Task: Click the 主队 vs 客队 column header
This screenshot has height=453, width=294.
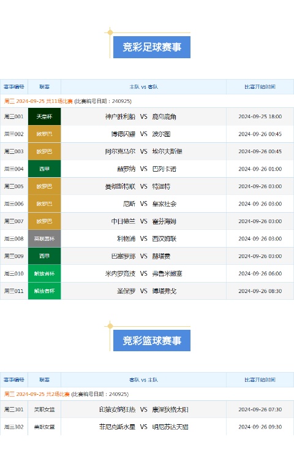Action: [143, 86]
